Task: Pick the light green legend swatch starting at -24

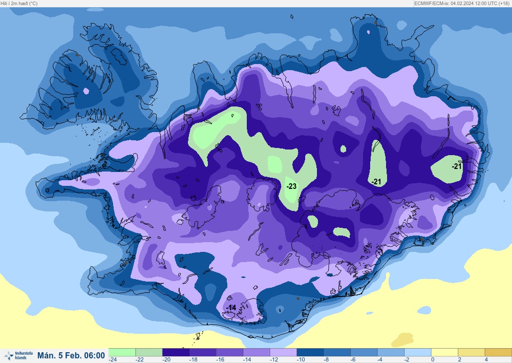Action: click(x=122, y=352)
